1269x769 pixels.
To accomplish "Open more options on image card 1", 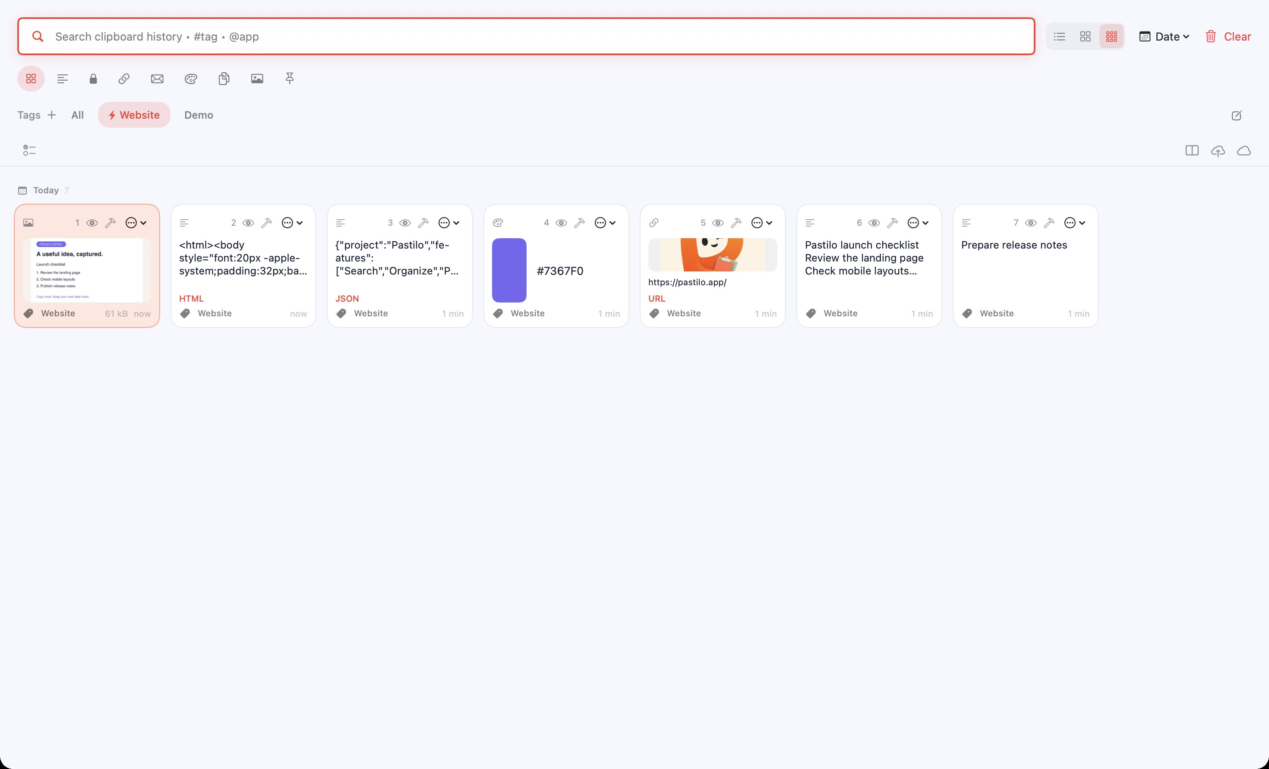I will click(x=136, y=223).
